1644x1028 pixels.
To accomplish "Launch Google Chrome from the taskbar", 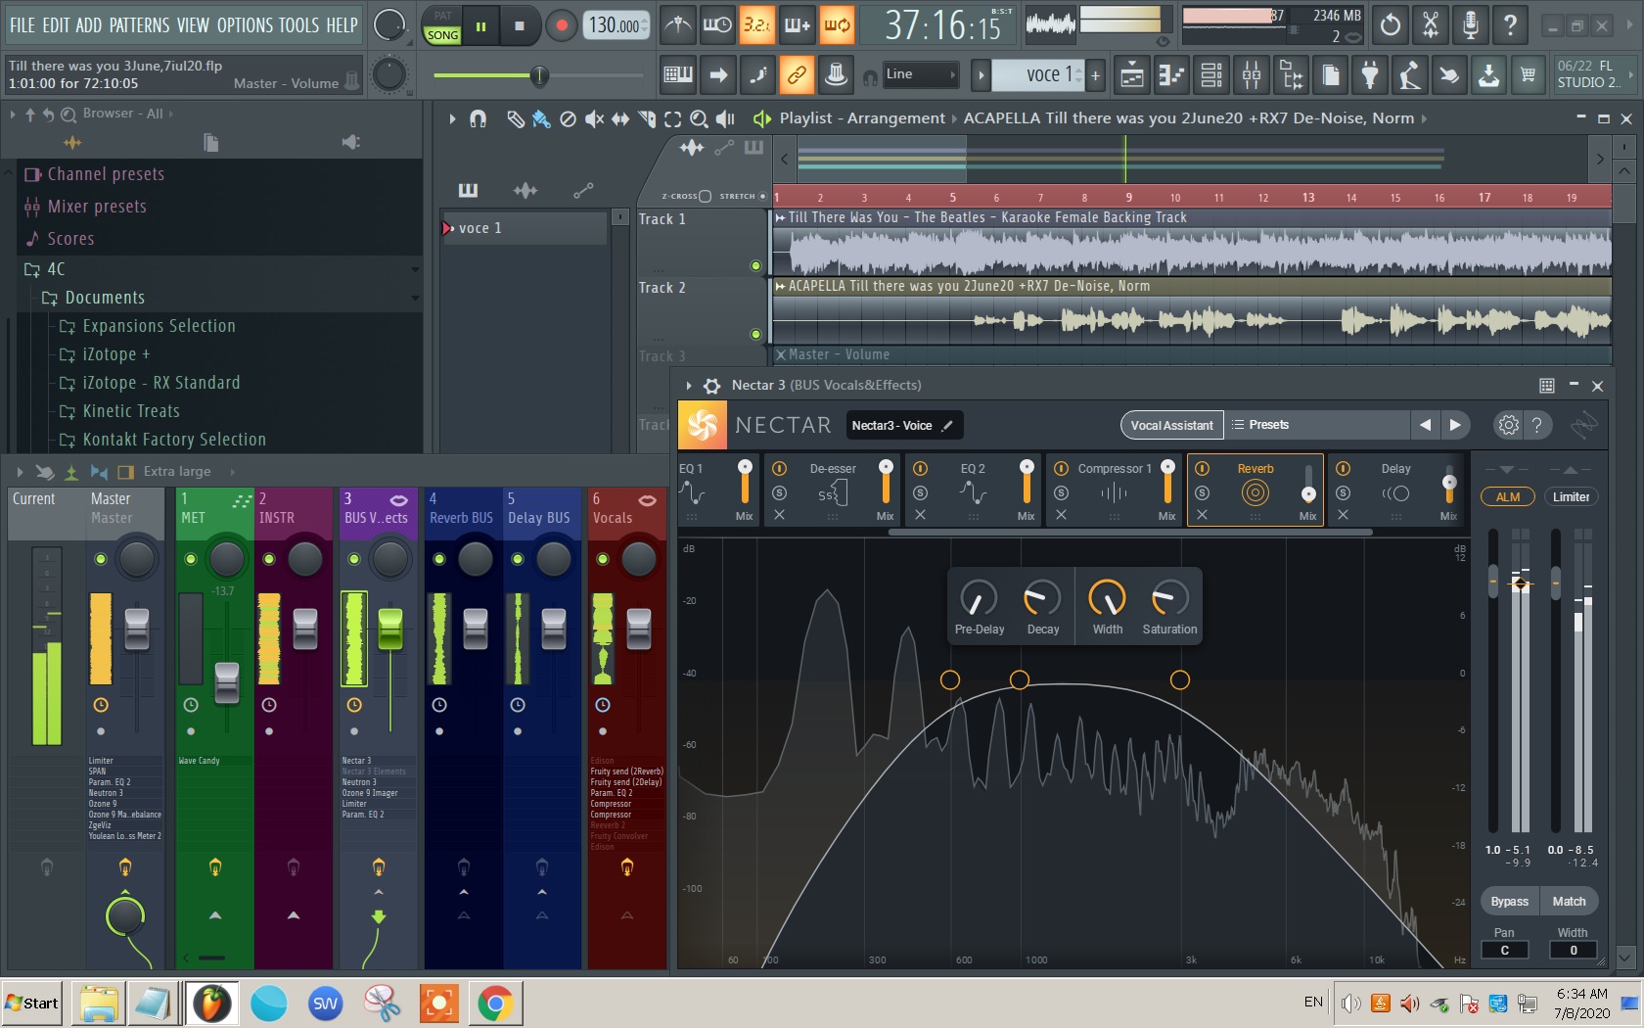I will [495, 1003].
